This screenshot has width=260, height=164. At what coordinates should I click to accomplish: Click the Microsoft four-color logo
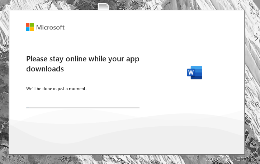click(30, 27)
